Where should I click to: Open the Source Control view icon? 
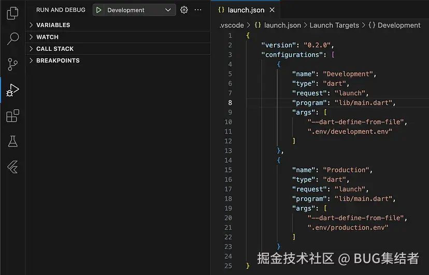pyautogui.click(x=12, y=65)
